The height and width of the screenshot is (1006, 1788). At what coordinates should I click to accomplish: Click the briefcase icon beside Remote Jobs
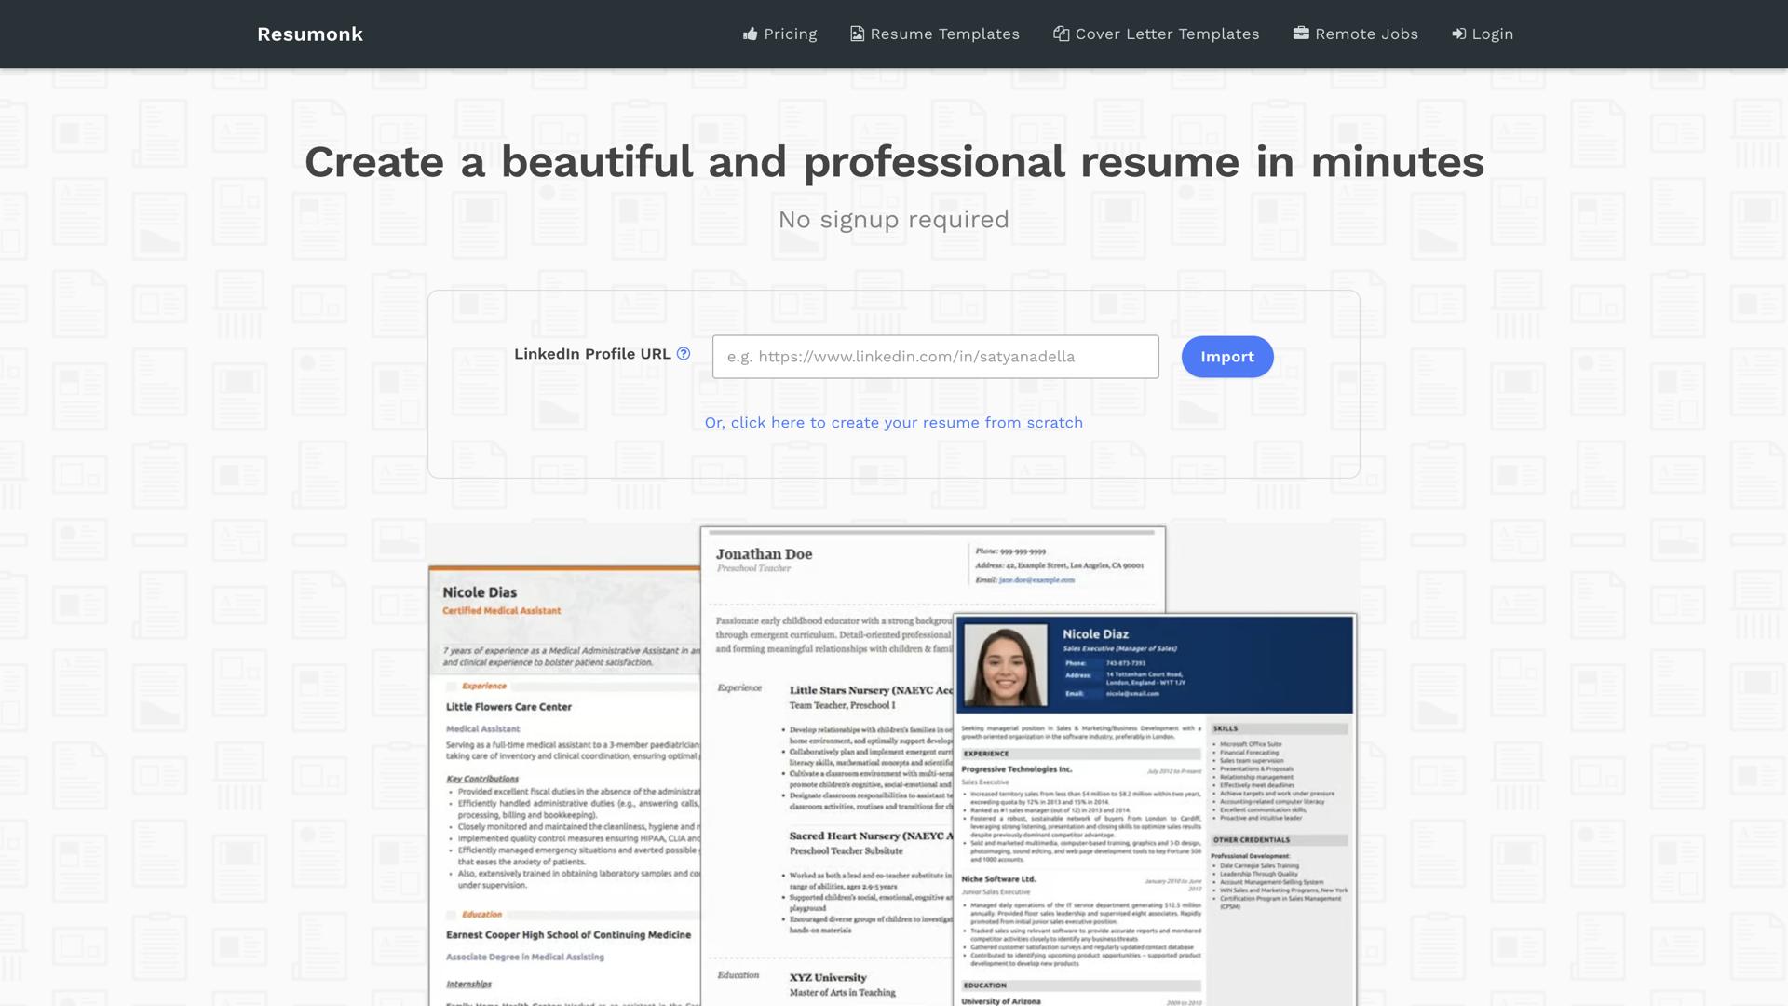[x=1300, y=34]
